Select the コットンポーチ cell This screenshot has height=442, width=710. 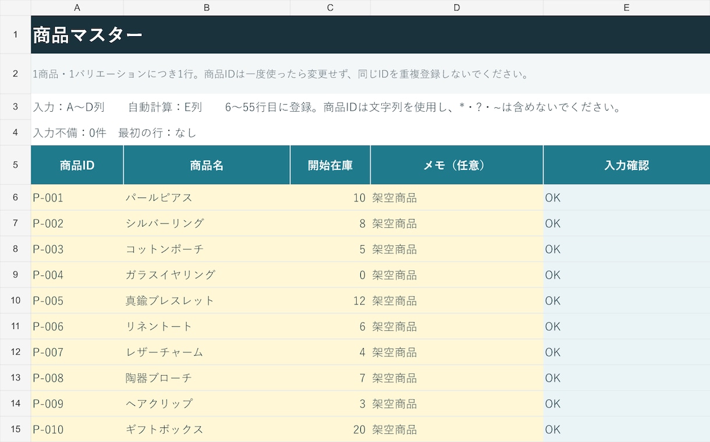207,249
